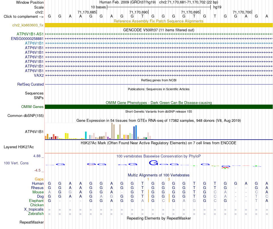This screenshot has width=273, height=229.
Task: Click the tallest tan bar in GTEx chart
Action: (112, 131)
